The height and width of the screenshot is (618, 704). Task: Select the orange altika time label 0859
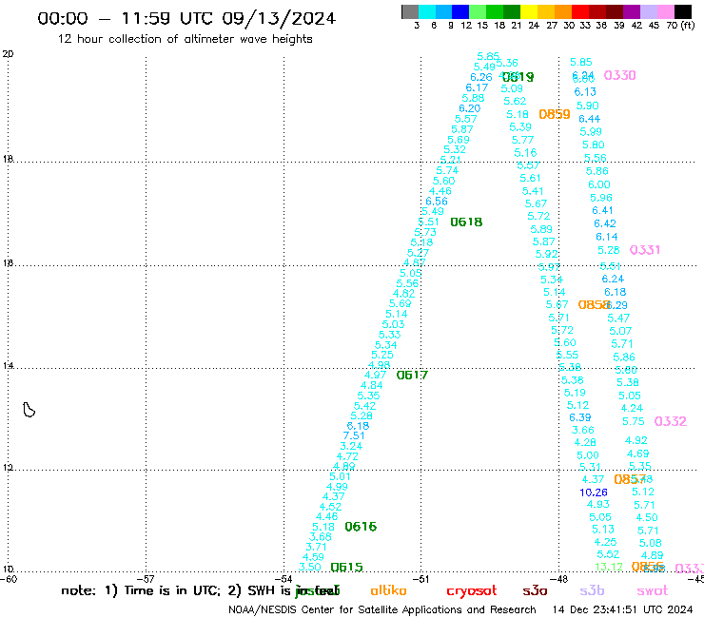tap(555, 114)
